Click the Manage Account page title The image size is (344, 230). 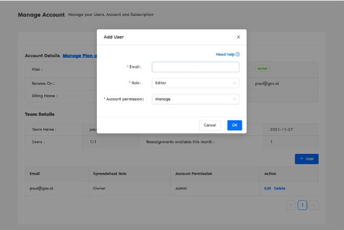[x=41, y=15]
